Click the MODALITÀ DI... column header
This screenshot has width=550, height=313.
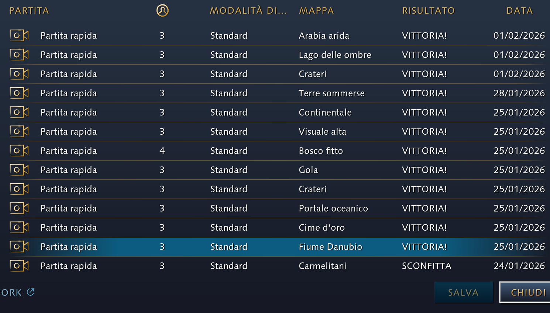(248, 11)
